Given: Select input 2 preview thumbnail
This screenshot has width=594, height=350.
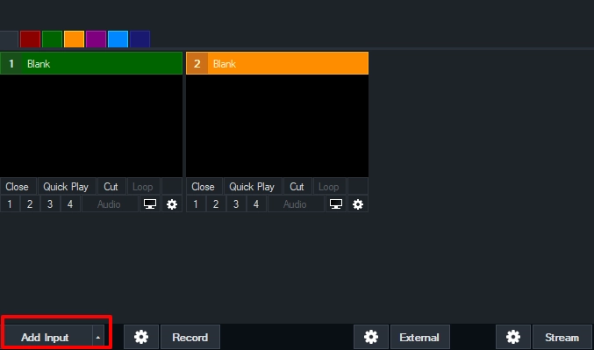Looking at the screenshot, I should pyautogui.click(x=277, y=125).
